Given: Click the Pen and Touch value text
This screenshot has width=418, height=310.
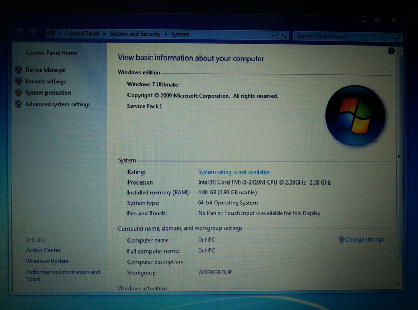Looking at the screenshot, I should (x=259, y=213).
